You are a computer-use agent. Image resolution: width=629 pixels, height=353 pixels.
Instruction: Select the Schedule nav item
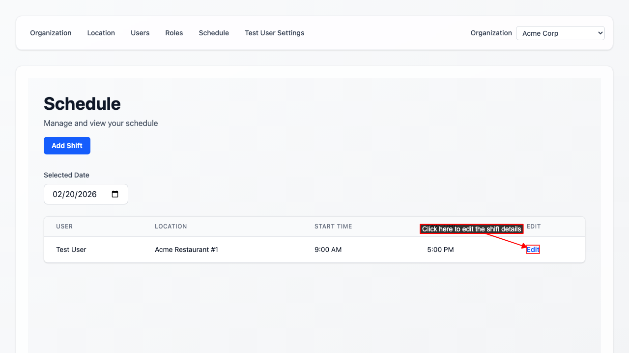(214, 33)
